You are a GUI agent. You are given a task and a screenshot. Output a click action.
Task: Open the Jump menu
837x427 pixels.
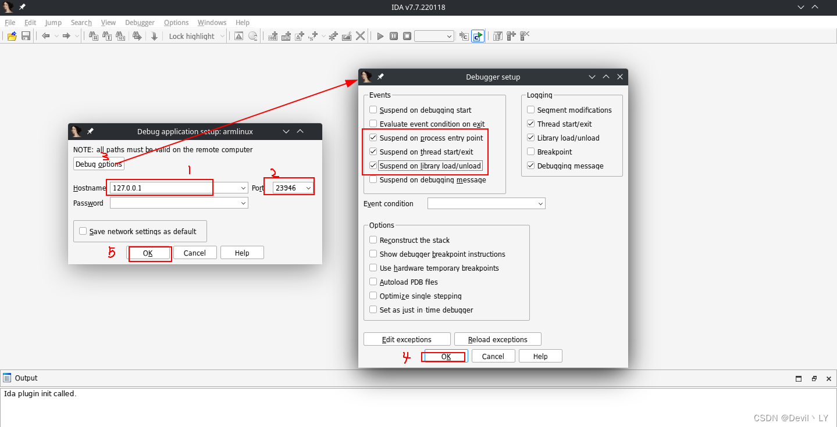(x=53, y=23)
